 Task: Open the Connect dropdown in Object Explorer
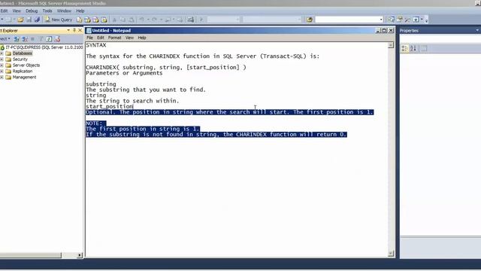[x=5, y=38]
